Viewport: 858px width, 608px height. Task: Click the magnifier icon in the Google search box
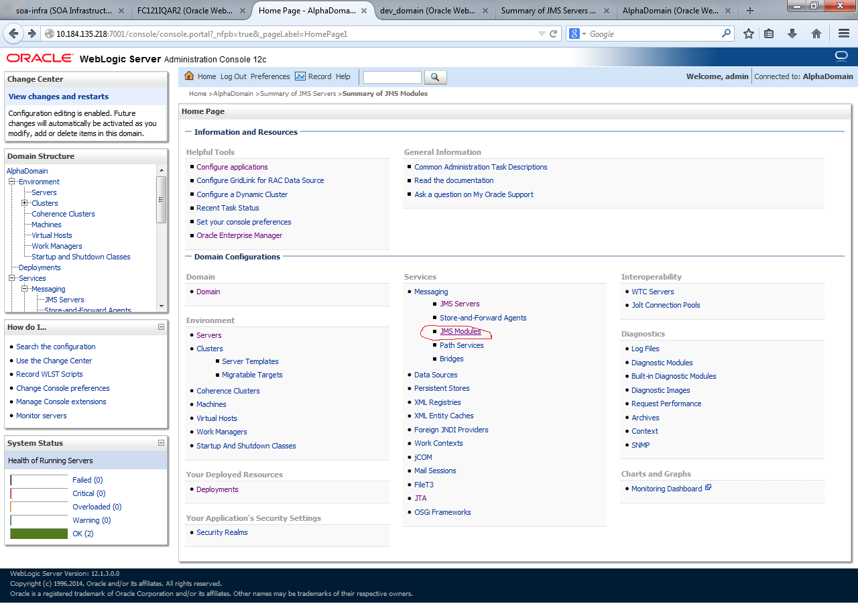click(x=727, y=34)
